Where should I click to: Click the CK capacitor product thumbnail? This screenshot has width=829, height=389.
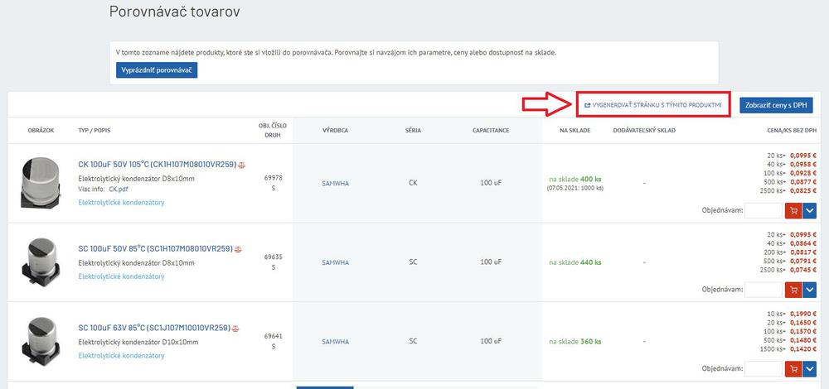[41, 182]
